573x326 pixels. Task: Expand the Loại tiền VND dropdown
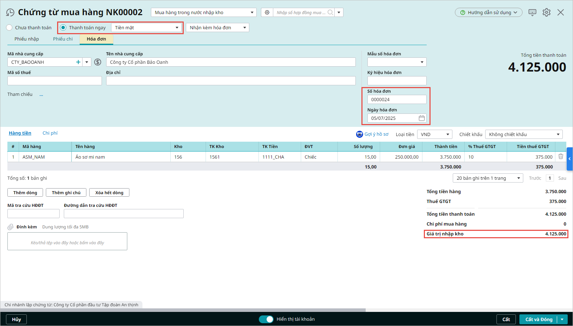click(x=434, y=134)
